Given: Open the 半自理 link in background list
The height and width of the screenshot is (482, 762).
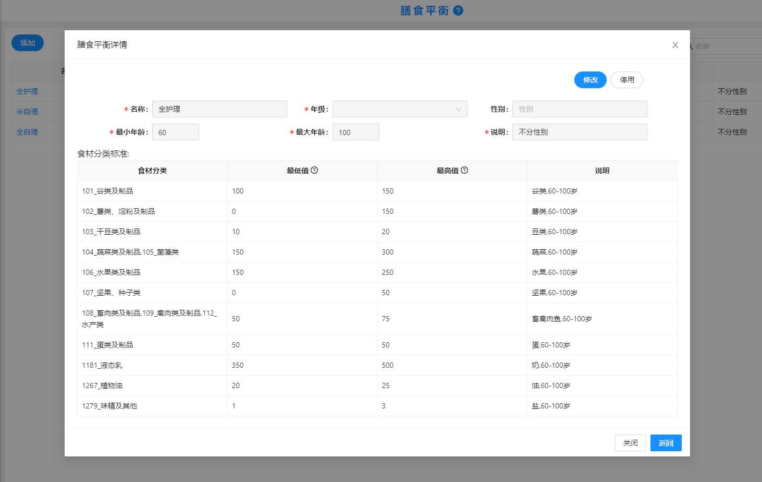Looking at the screenshot, I should coord(27,112).
